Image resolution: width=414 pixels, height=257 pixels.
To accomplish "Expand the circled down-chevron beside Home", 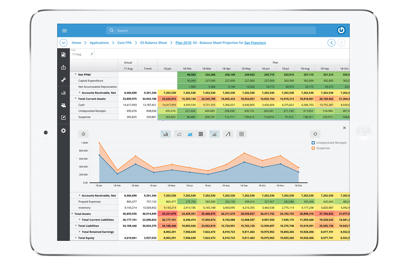I will point(63,43).
